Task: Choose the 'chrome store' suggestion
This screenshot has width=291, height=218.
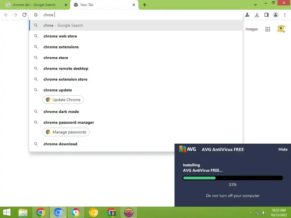Action: [136, 58]
